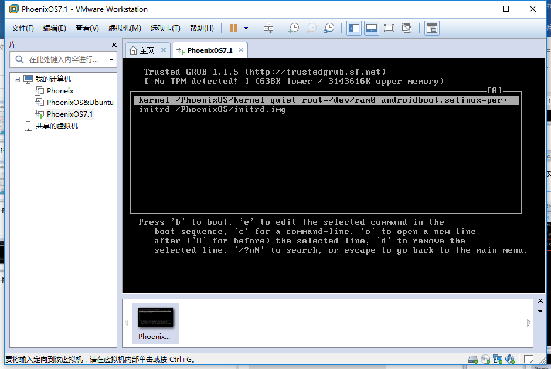
Task: Select 我的计算机 in the library tree
Action: pyautogui.click(x=53, y=79)
